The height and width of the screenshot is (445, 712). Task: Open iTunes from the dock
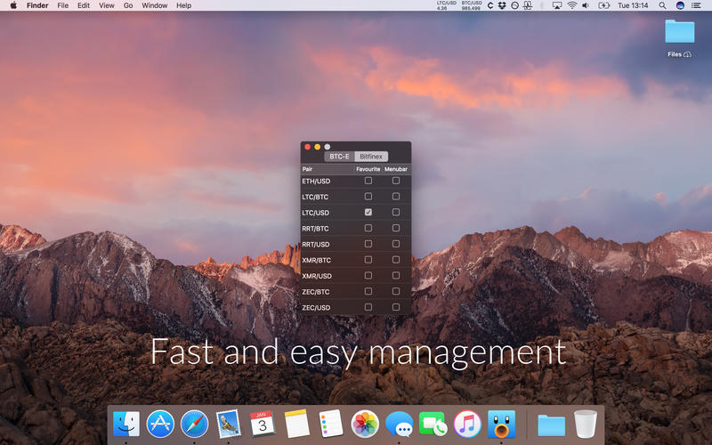point(467,424)
